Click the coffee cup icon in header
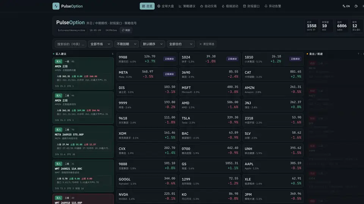Viewport: 364px width, 204px height. [356, 6]
